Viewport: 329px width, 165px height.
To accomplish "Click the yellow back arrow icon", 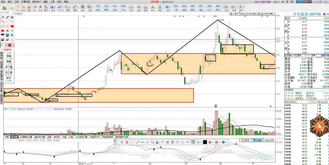I will tap(12, 8).
